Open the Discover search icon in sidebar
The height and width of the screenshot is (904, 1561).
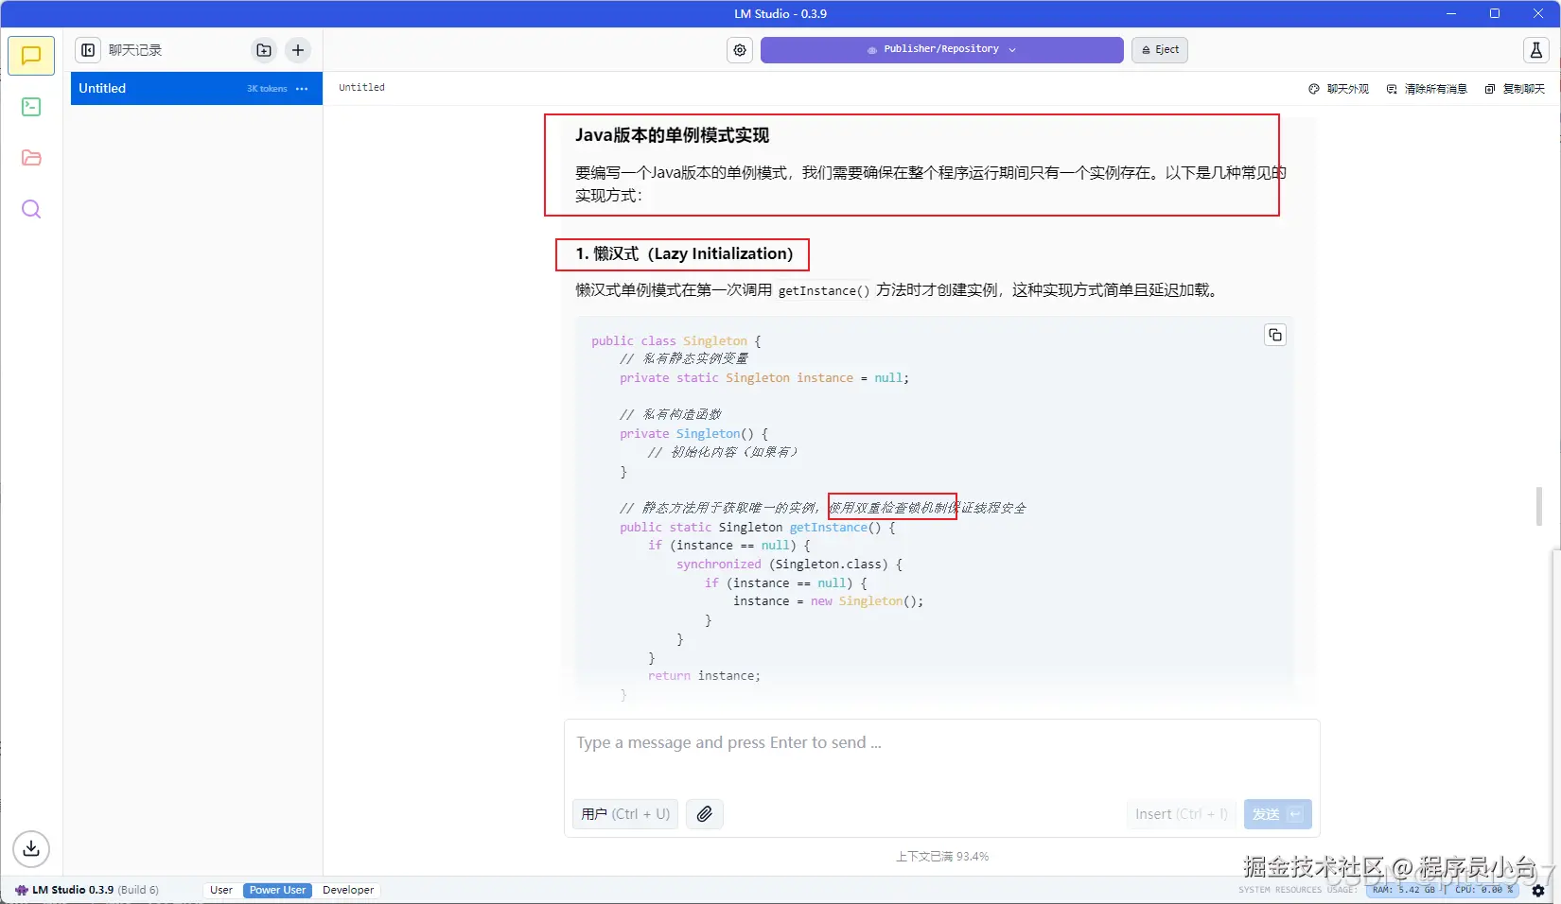(x=30, y=209)
